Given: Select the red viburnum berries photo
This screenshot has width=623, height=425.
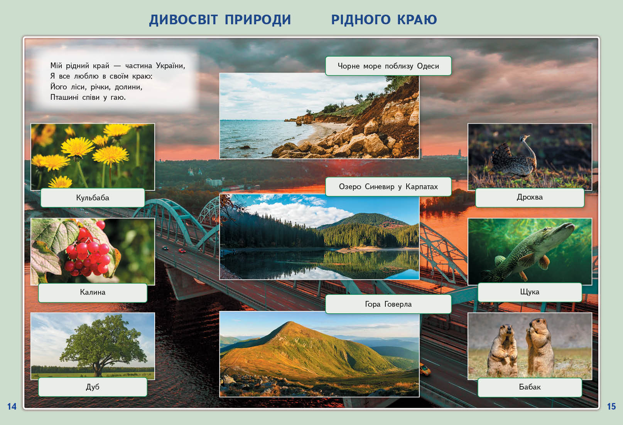Looking at the screenshot, I should tap(93, 250).
